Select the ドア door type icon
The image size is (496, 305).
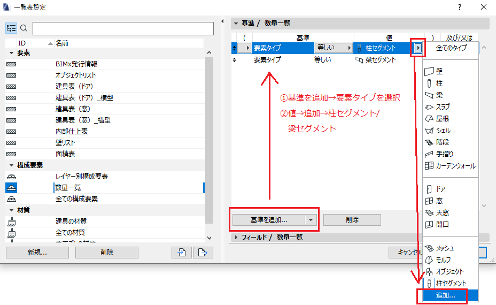429,189
